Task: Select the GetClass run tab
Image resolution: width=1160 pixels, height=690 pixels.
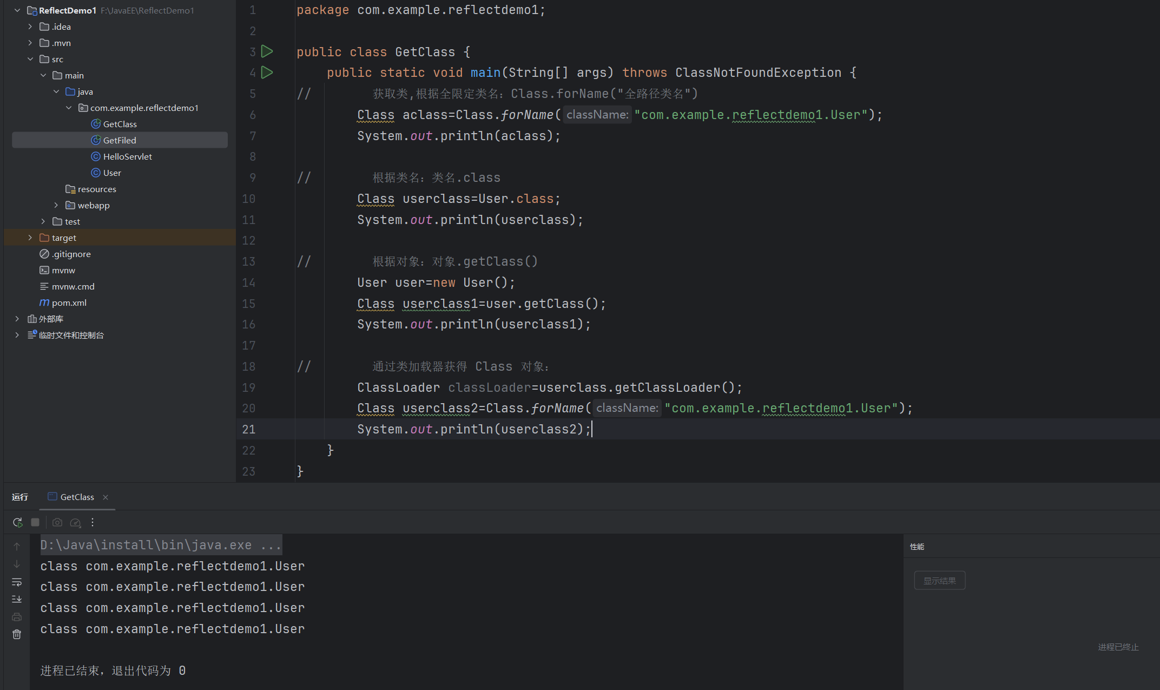Action: (77, 497)
